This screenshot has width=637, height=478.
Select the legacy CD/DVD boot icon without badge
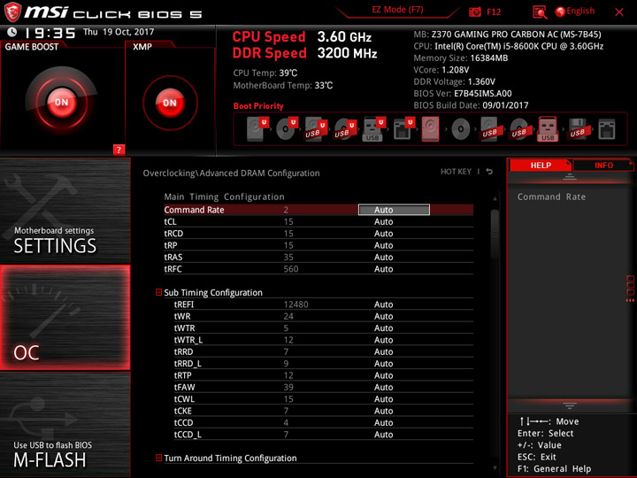(x=461, y=129)
